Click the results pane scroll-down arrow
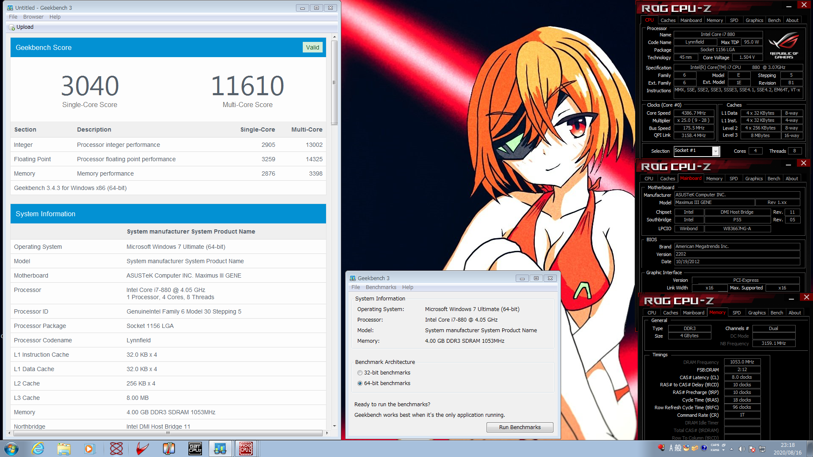 (335, 426)
